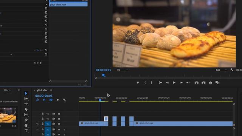Switch to the Hand tool
This screenshot has height=136, width=242.
[x=26, y=125]
